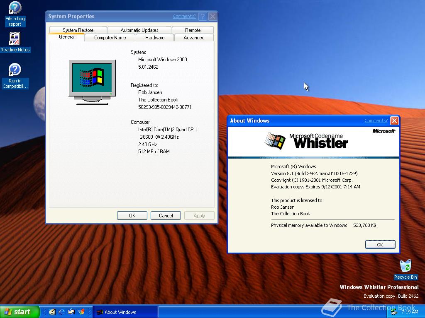Open the Run in Compatibility shortcut icon

click(x=15, y=76)
